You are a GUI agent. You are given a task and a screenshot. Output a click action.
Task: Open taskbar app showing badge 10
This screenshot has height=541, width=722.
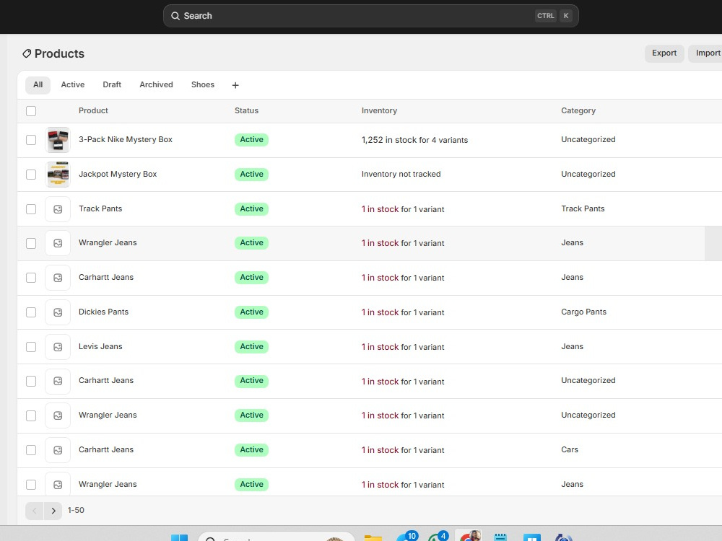406,536
